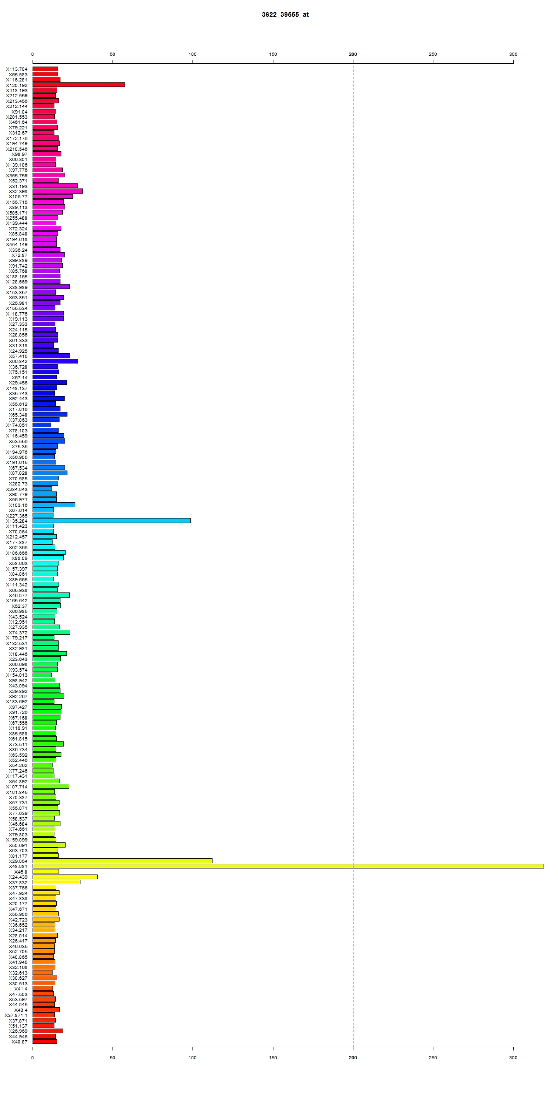Click the X29.054 row label
Viewport: 558px width, 1117px height.
pos(18,861)
